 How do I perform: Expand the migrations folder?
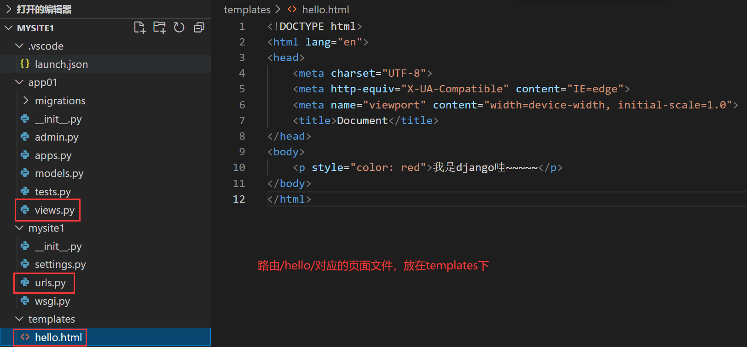[26, 100]
